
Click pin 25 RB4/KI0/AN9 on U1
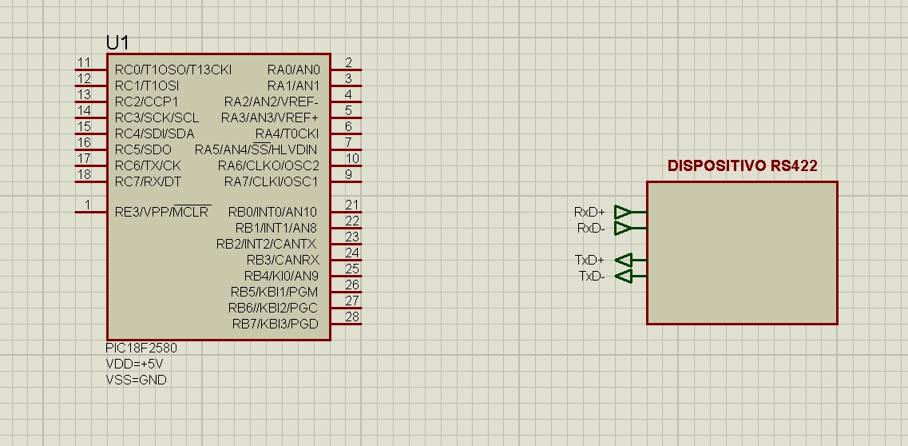coord(347,276)
